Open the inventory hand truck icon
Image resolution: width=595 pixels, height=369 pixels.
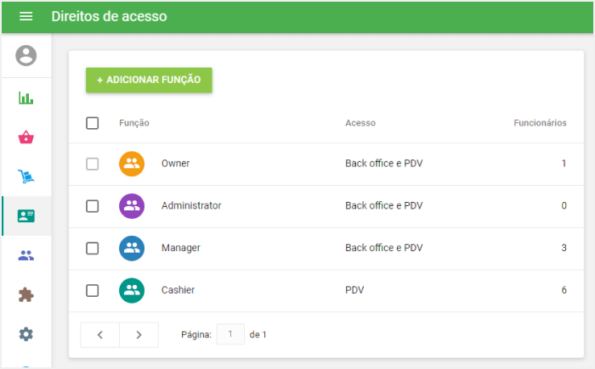tap(26, 176)
